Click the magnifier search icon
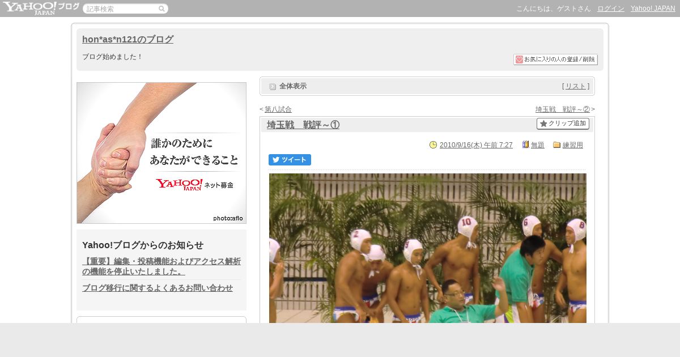Image resolution: width=680 pixels, height=357 pixels. pyautogui.click(x=161, y=8)
